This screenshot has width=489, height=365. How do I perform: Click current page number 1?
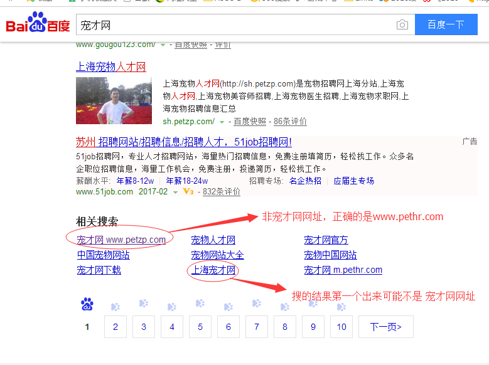87,327
